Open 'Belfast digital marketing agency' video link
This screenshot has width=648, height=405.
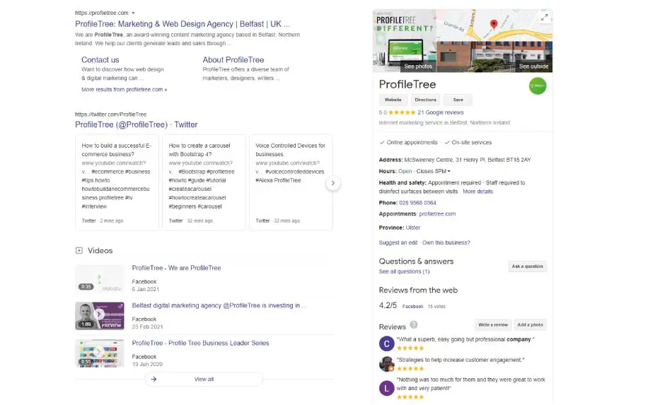[x=219, y=305]
